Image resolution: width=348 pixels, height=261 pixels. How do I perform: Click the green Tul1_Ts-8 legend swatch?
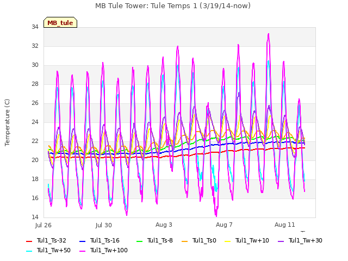point(139,241)
